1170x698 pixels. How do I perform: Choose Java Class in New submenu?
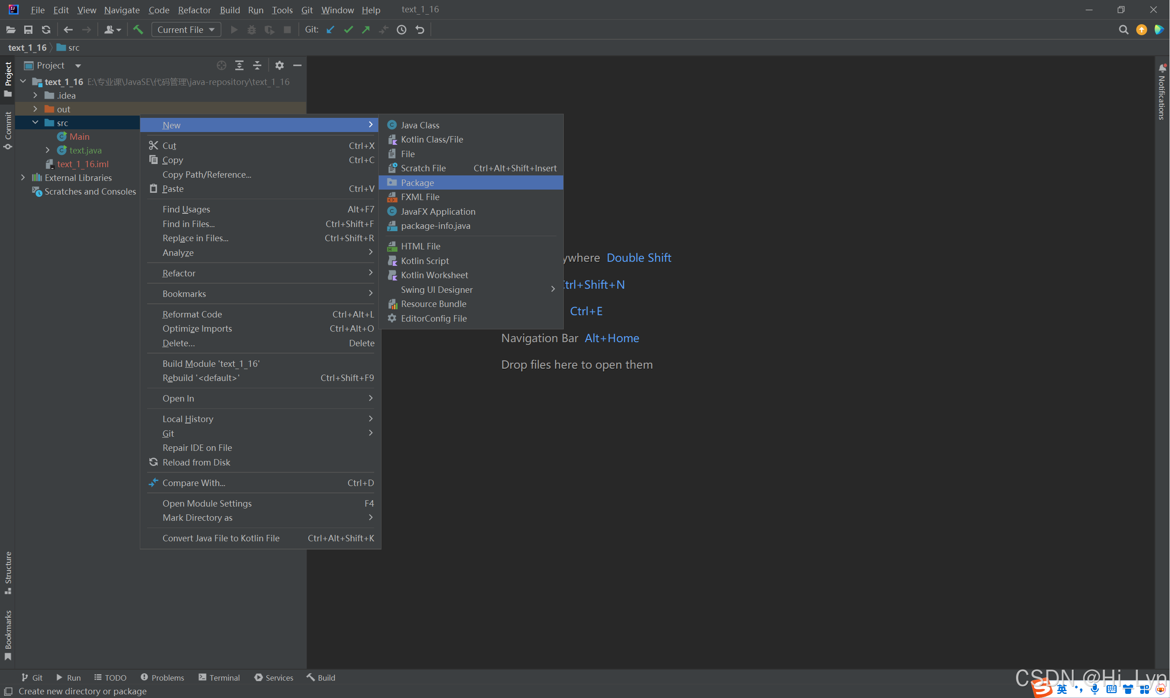pyautogui.click(x=419, y=125)
